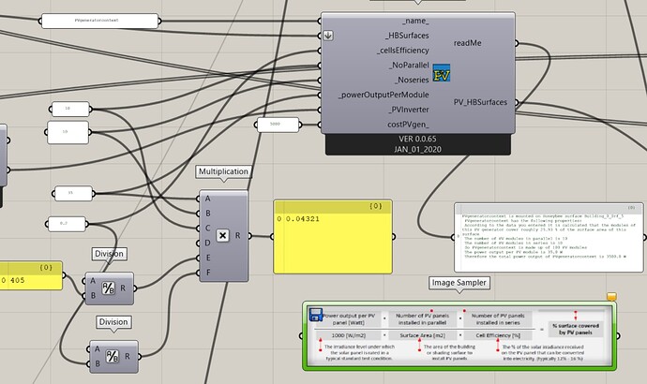647x384 pixels.
Task: Click the Multiplication label balloon
Action: click(223, 171)
